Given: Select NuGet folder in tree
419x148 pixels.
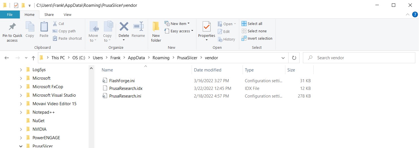Looking at the screenshot, I should click(x=39, y=121).
